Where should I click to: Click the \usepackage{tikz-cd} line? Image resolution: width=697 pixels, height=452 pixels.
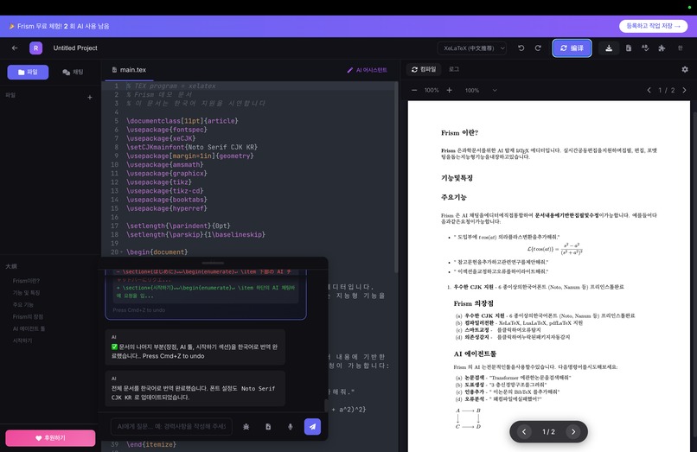(167, 191)
